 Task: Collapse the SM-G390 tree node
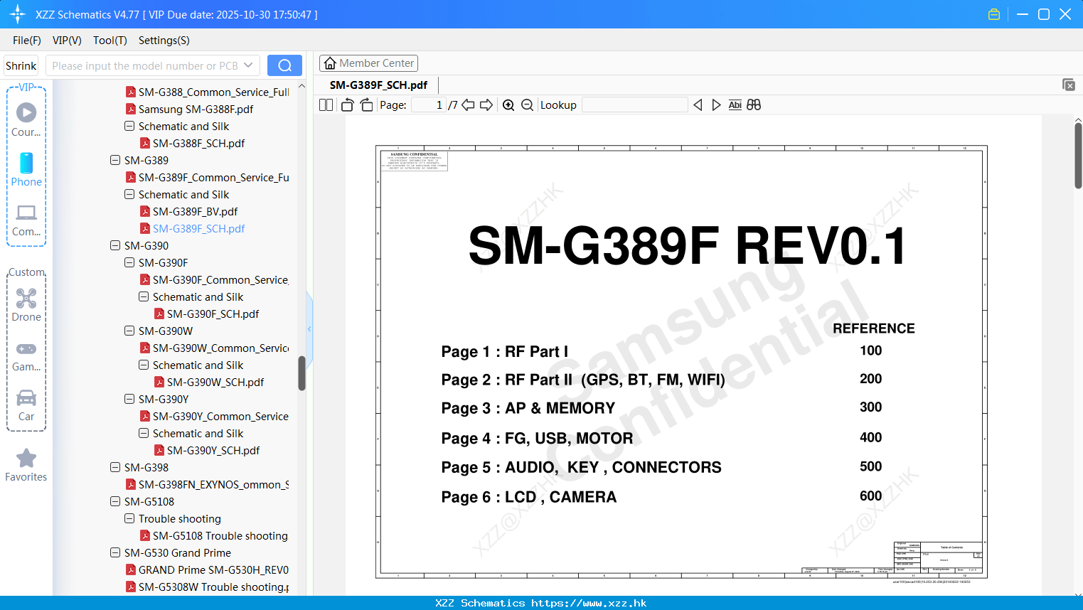point(115,245)
